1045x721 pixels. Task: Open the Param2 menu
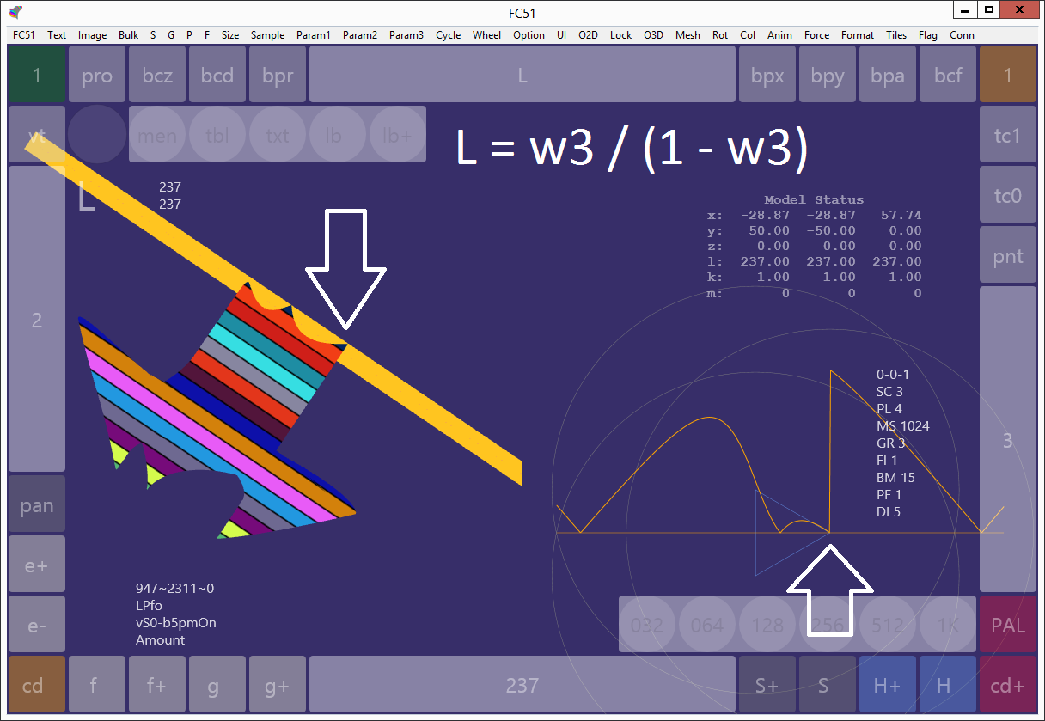coord(360,35)
